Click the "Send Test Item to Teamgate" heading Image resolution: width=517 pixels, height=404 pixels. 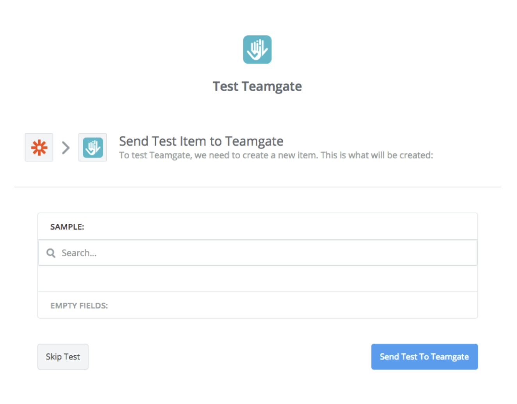click(x=201, y=141)
